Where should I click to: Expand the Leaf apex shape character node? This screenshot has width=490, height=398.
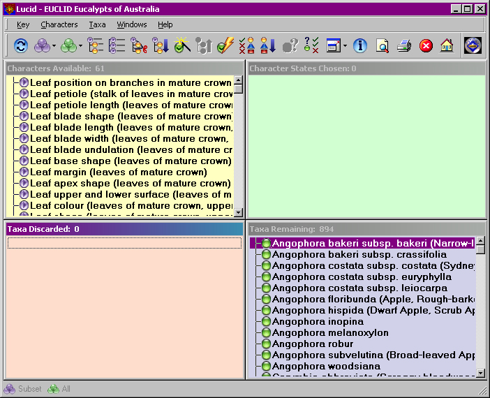tap(24, 183)
